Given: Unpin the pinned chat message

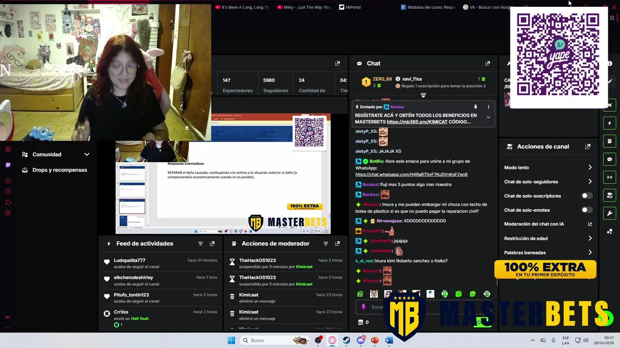Looking at the screenshot, I should point(476,107).
